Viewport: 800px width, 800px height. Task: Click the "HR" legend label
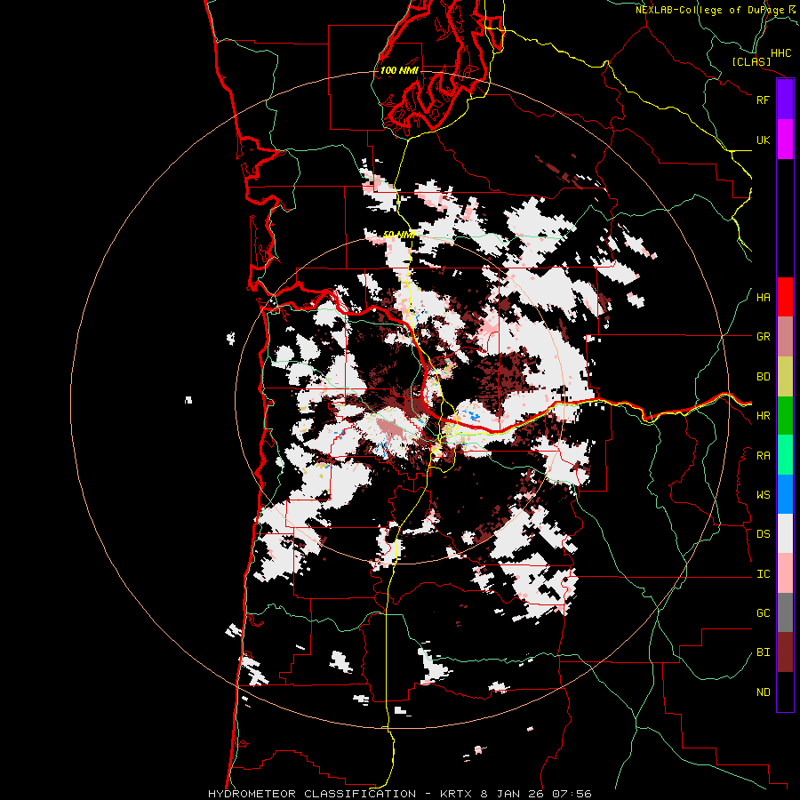point(763,416)
